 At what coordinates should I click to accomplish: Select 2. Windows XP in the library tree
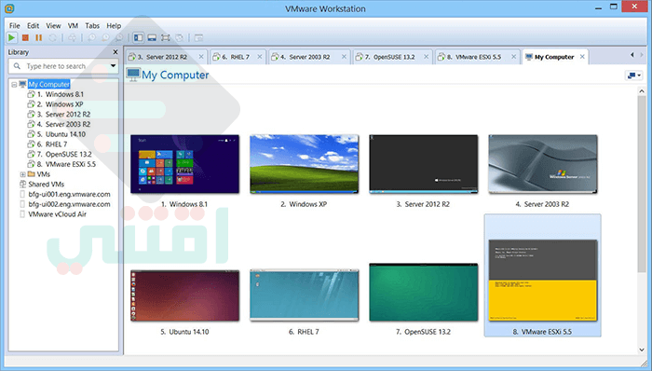tap(60, 104)
